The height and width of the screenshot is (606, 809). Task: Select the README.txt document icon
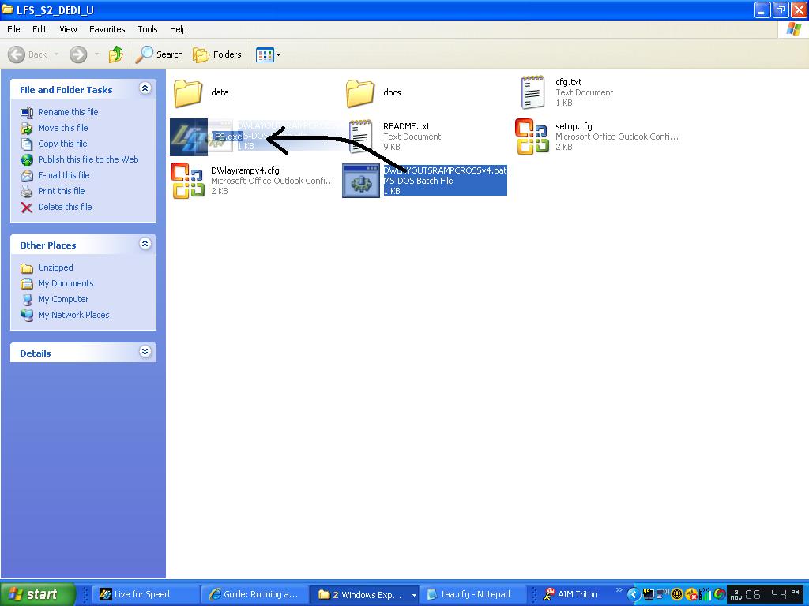coord(360,137)
